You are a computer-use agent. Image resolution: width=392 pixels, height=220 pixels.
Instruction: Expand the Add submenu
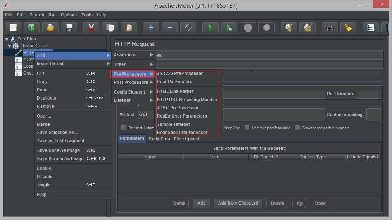click(x=73, y=56)
